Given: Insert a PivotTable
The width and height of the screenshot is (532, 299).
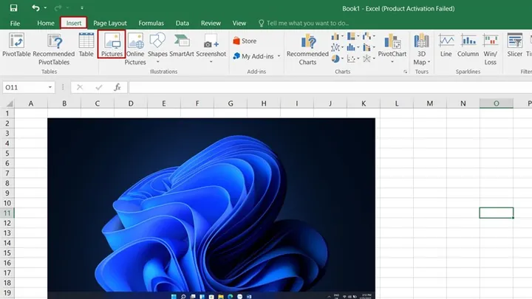Looking at the screenshot, I should click(16, 45).
